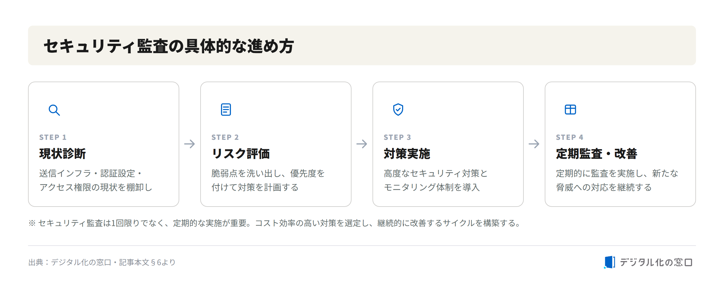
Task: Click the shield checkmark icon in Step 3
Action: click(x=398, y=110)
